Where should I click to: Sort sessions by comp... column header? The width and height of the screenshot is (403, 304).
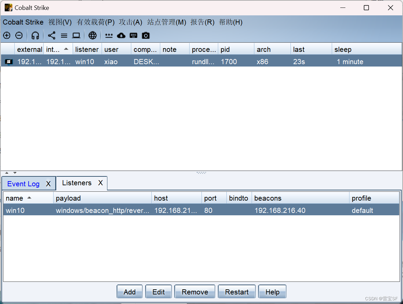tap(146, 49)
